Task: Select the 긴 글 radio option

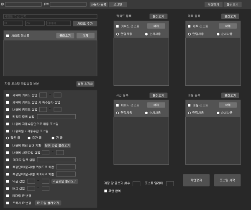Action: pyautogui.click(x=53, y=138)
